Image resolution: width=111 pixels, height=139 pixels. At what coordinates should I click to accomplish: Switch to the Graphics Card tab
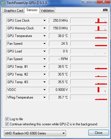(13, 11)
